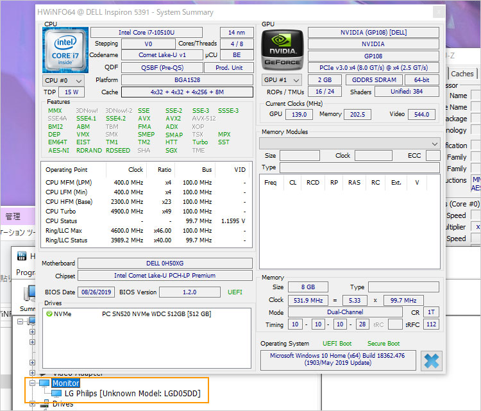The width and height of the screenshot is (481, 411).
Task: Collapse the Monitor tree node
Action: (x=33, y=383)
